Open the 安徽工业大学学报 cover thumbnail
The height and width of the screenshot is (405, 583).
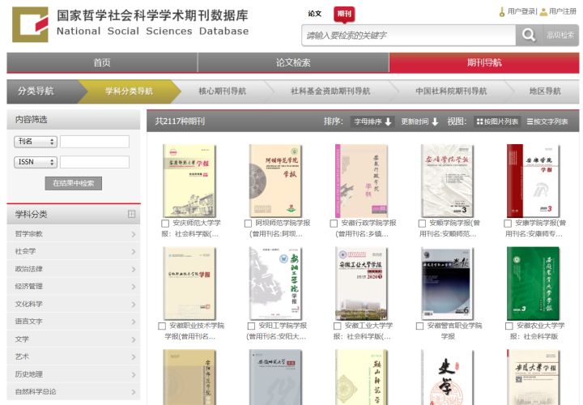[361, 283]
